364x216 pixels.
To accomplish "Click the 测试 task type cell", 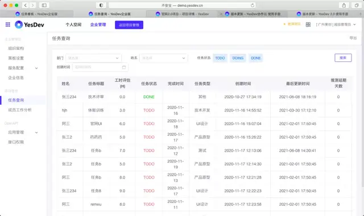I will pyautogui.click(x=202, y=151).
